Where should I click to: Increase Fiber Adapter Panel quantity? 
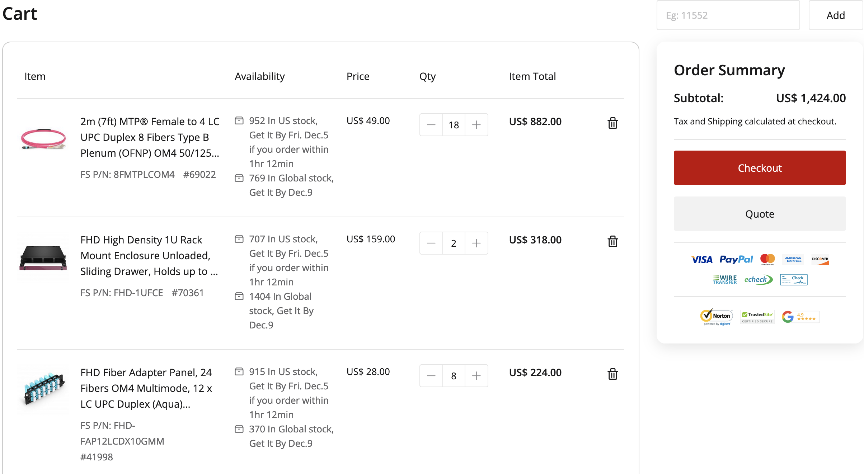(476, 376)
